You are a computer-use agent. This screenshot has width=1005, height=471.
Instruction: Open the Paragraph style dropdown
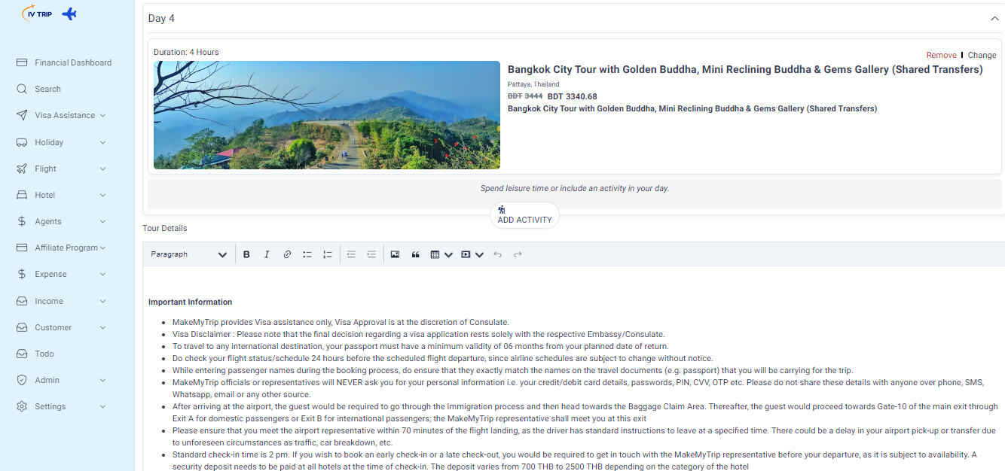click(188, 254)
